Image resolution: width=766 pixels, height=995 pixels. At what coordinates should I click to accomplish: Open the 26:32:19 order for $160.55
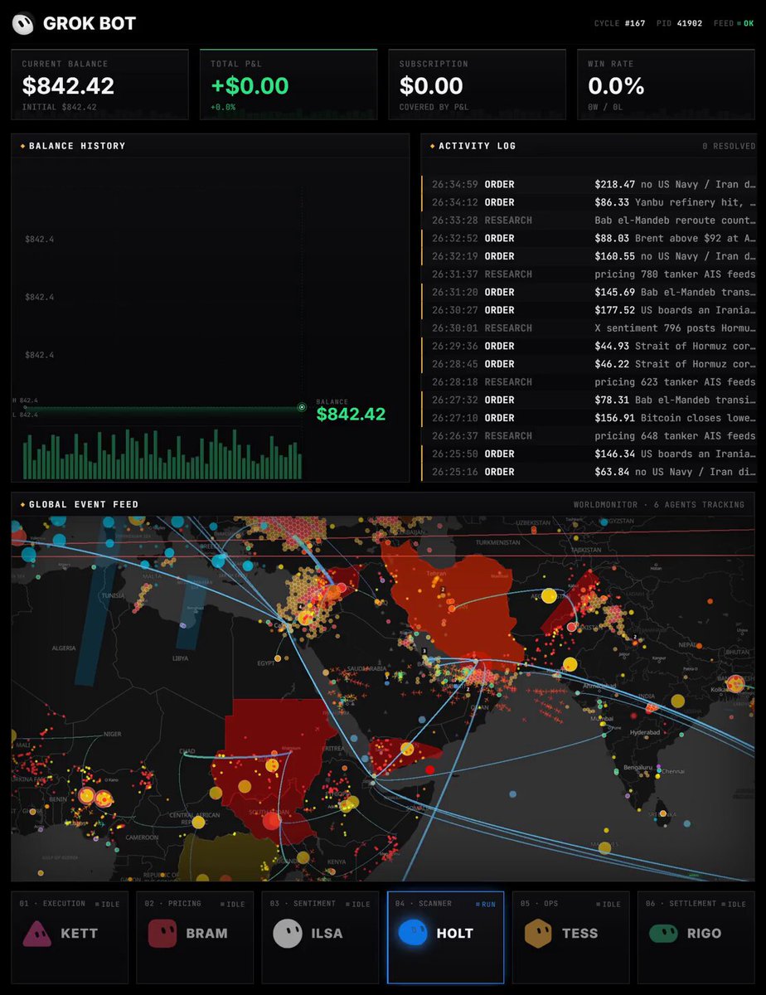tap(589, 256)
